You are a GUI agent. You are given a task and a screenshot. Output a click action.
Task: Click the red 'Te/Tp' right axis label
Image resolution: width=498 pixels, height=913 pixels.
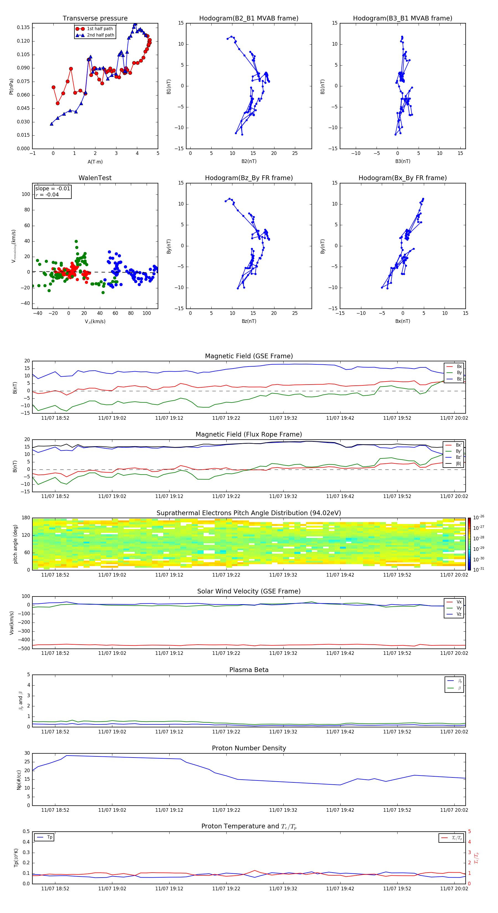tap(476, 858)
